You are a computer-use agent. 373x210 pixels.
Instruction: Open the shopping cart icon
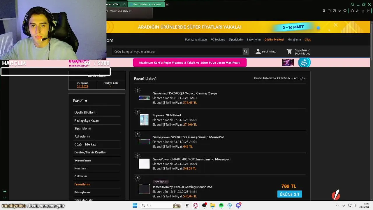tap(289, 52)
